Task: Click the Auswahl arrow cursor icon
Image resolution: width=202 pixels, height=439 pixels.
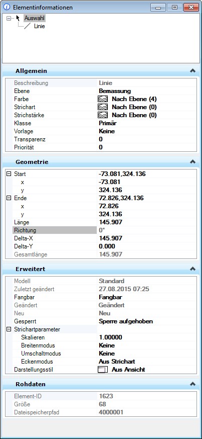Action: 18,19
